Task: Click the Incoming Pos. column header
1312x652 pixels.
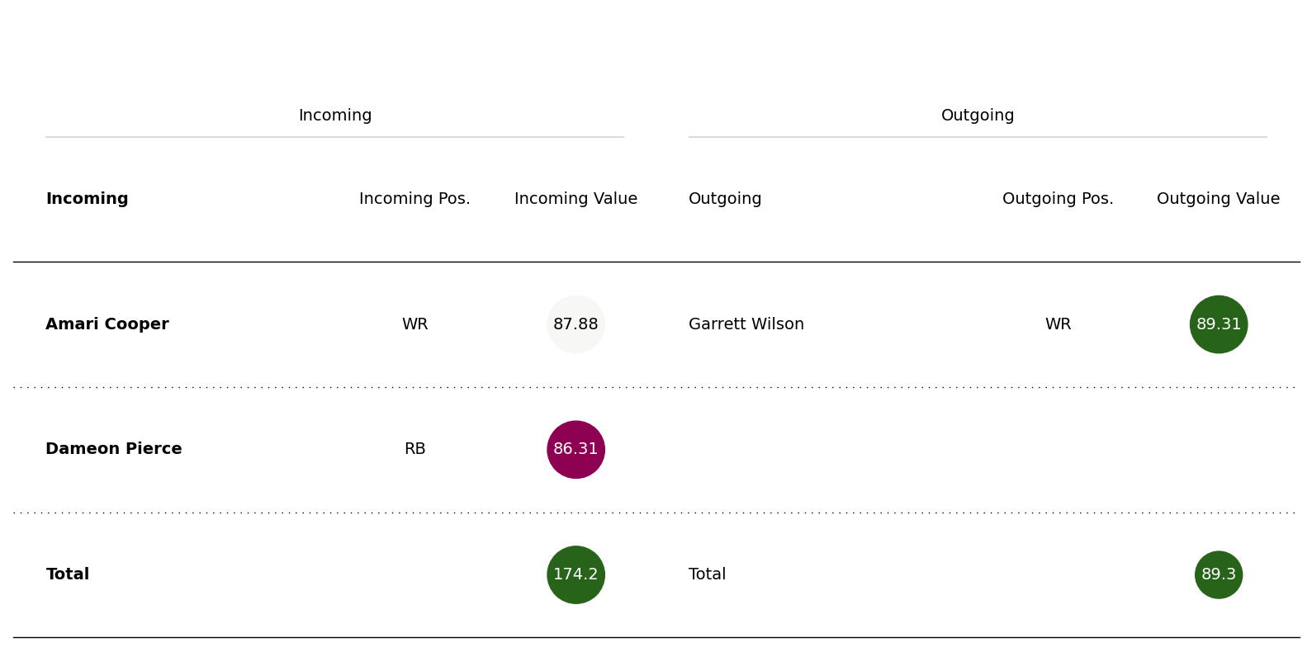Action: coord(414,199)
